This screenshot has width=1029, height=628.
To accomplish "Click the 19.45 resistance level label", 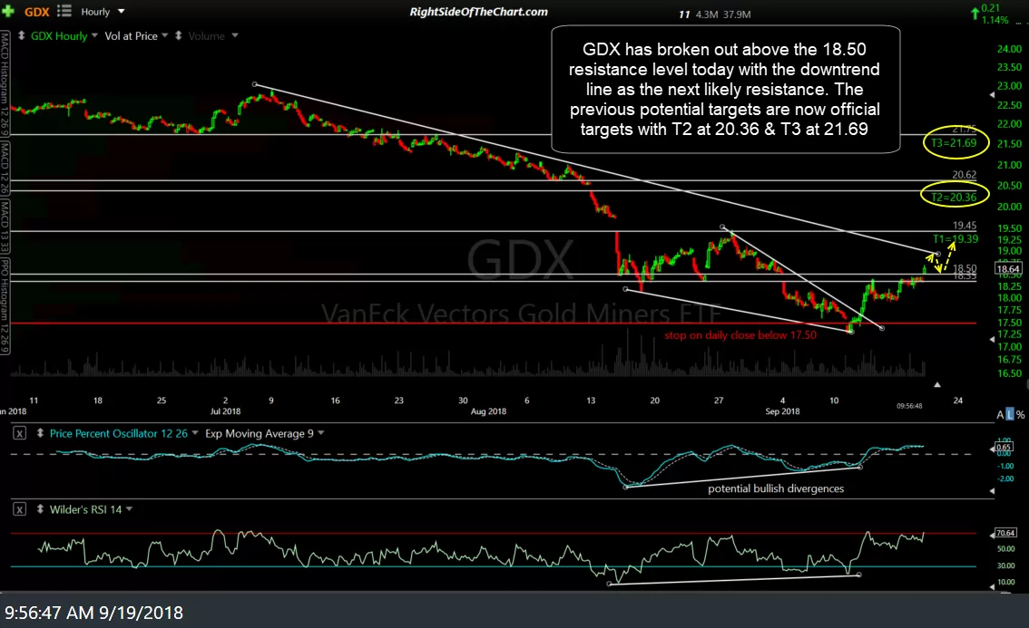I will pyautogui.click(x=965, y=226).
